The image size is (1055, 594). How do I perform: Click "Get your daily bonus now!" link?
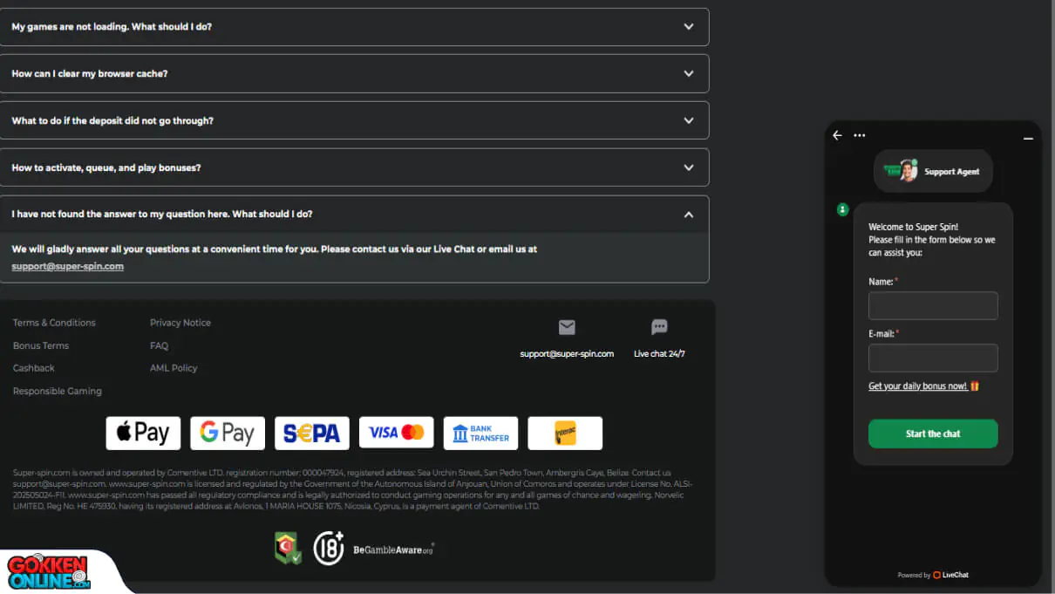click(918, 386)
